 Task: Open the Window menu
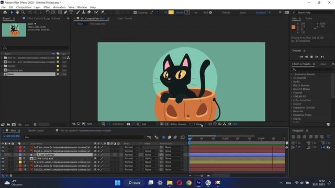click(x=82, y=7)
